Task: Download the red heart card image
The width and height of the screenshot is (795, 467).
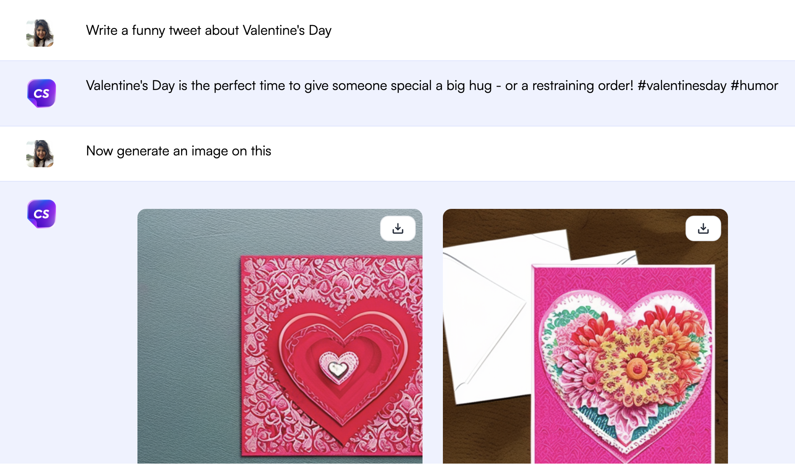Action: [x=397, y=229]
